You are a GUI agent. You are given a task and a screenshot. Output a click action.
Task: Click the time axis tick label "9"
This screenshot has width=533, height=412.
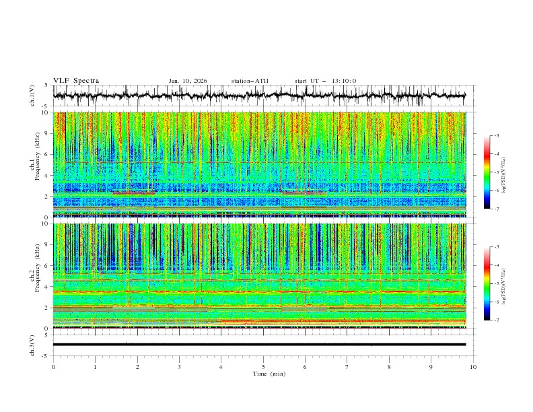tap(431, 367)
